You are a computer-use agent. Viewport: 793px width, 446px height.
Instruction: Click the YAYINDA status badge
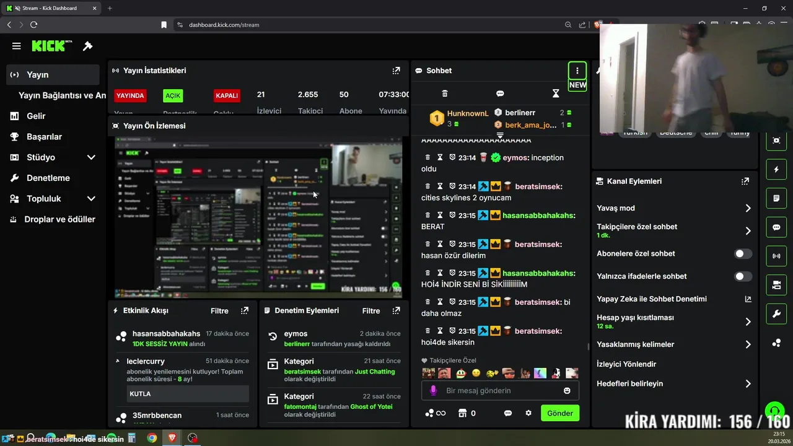130,95
